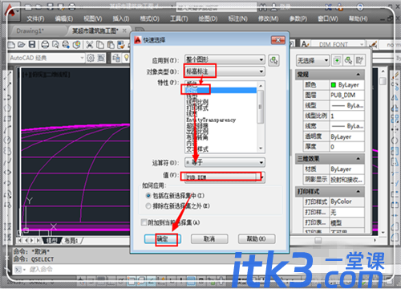This screenshot has width=401, height=289.
Task: Click the layer lightbulb icon
Action: 127,58
